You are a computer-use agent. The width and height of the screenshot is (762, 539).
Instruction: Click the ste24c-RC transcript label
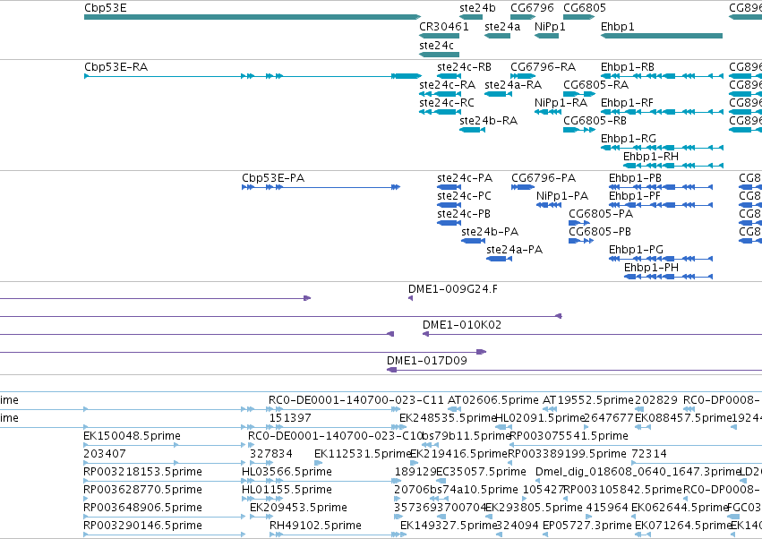click(447, 103)
